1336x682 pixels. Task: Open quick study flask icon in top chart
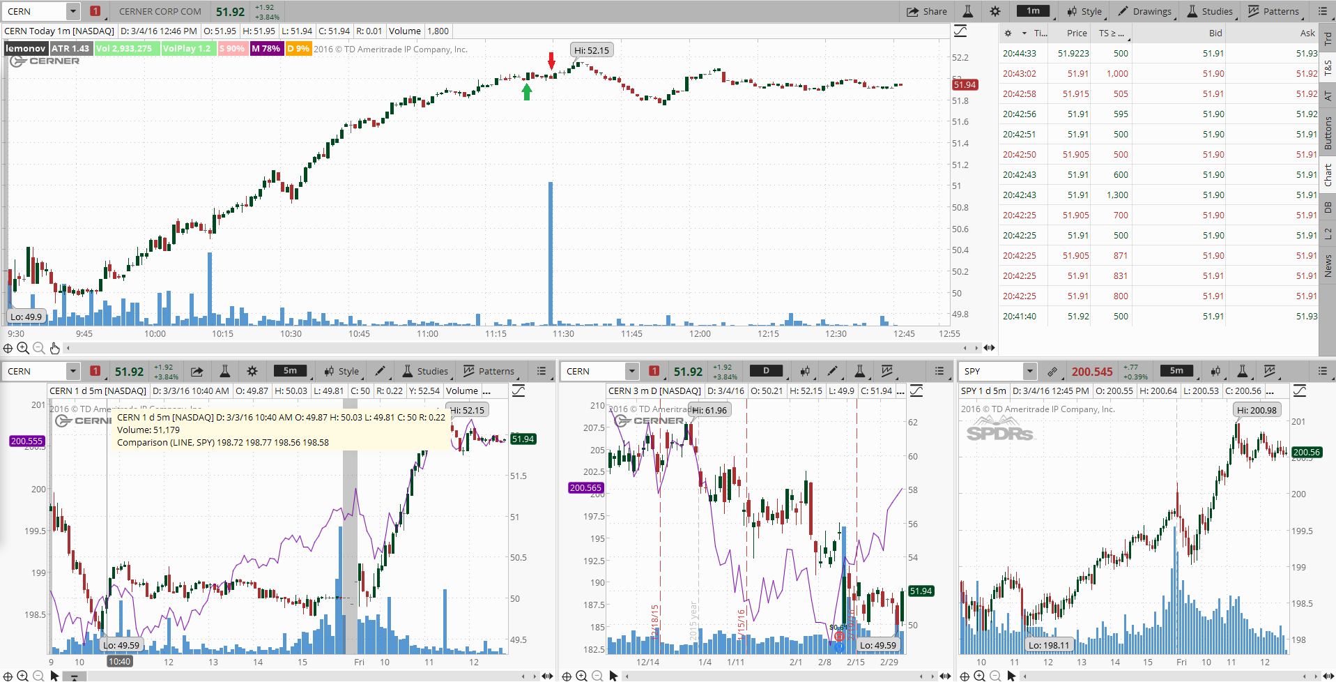pos(968,11)
